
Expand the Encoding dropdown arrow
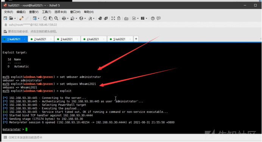(x=85, y=19)
